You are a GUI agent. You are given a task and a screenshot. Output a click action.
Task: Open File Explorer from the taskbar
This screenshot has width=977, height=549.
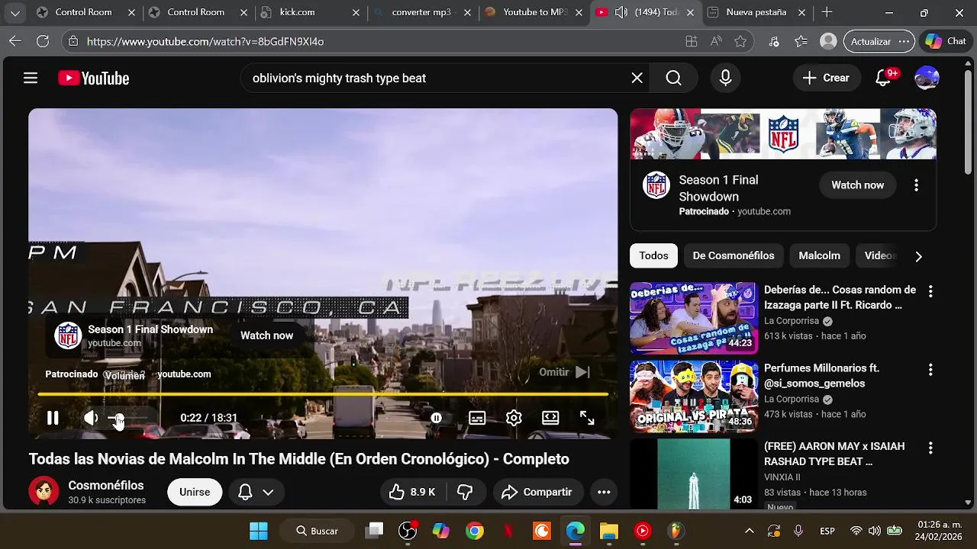[608, 531]
